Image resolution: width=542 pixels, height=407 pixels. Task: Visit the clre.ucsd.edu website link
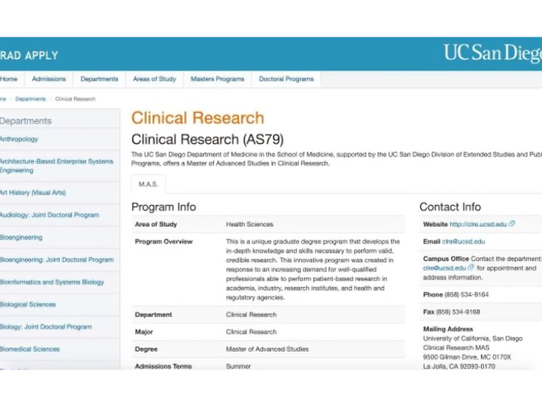478,225
